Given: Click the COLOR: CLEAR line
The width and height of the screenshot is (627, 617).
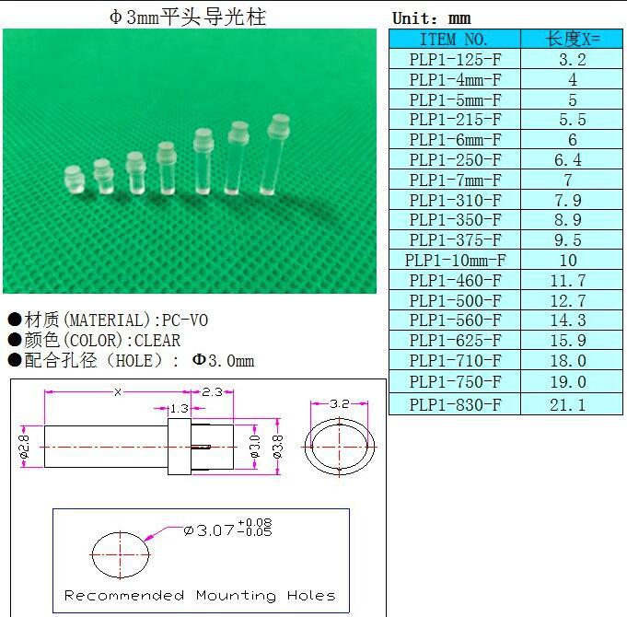Looking at the screenshot, I should tap(94, 341).
